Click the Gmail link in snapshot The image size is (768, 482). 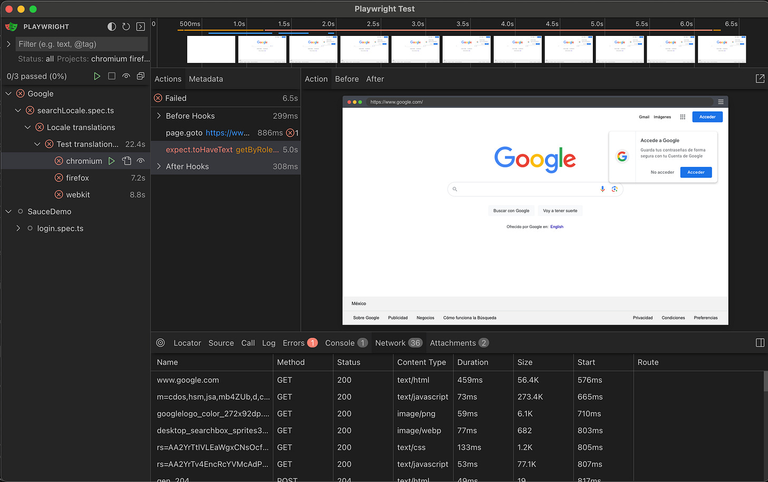click(x=644, y=117)
